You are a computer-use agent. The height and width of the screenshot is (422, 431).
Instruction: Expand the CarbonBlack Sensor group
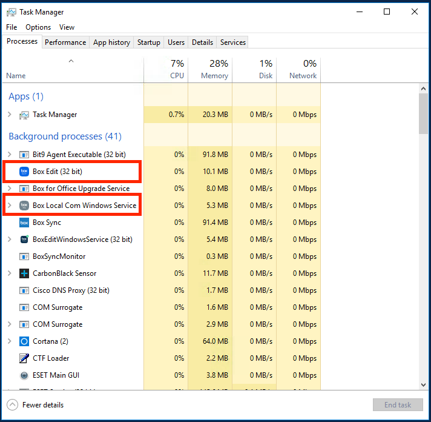pos(10,273)
